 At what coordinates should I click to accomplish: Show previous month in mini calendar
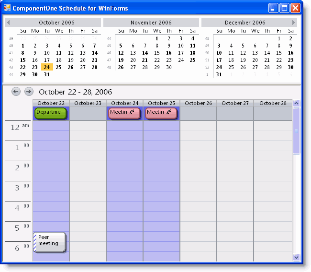coord(8,23)
